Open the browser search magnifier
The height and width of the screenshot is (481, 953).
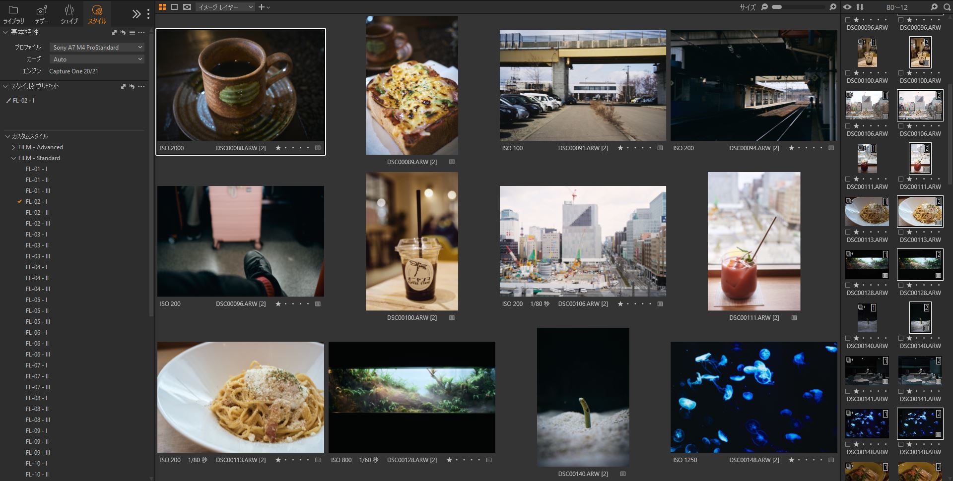pos(946,7)
